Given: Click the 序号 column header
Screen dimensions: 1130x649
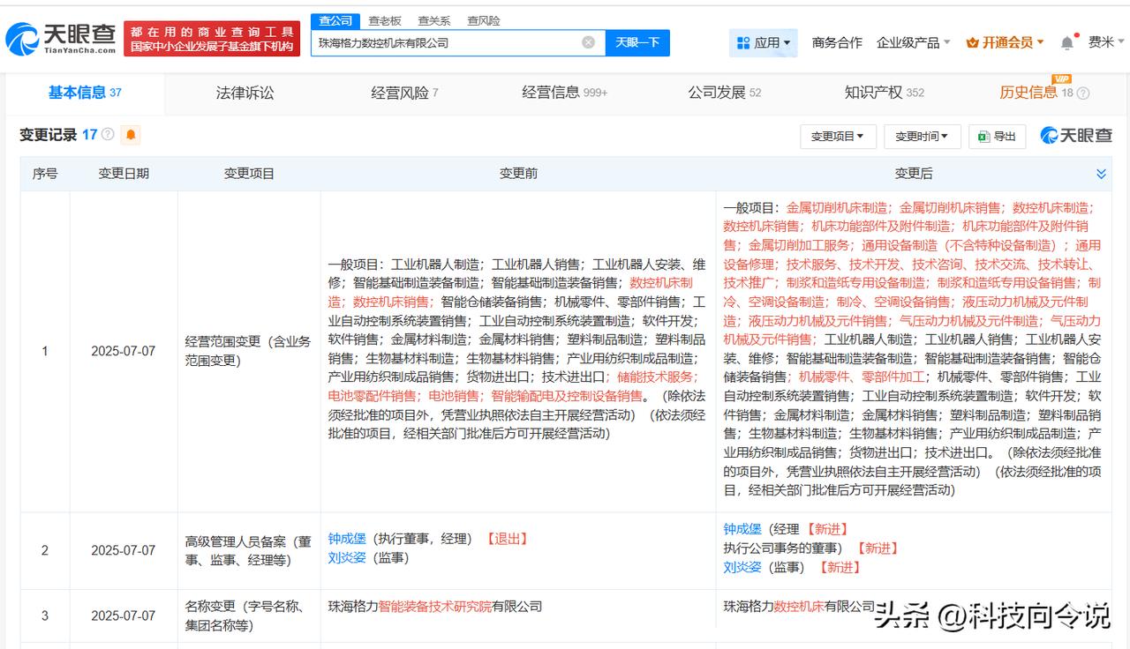Looking at the screenshot, I should pyautogui.click(x=45, y=174).
